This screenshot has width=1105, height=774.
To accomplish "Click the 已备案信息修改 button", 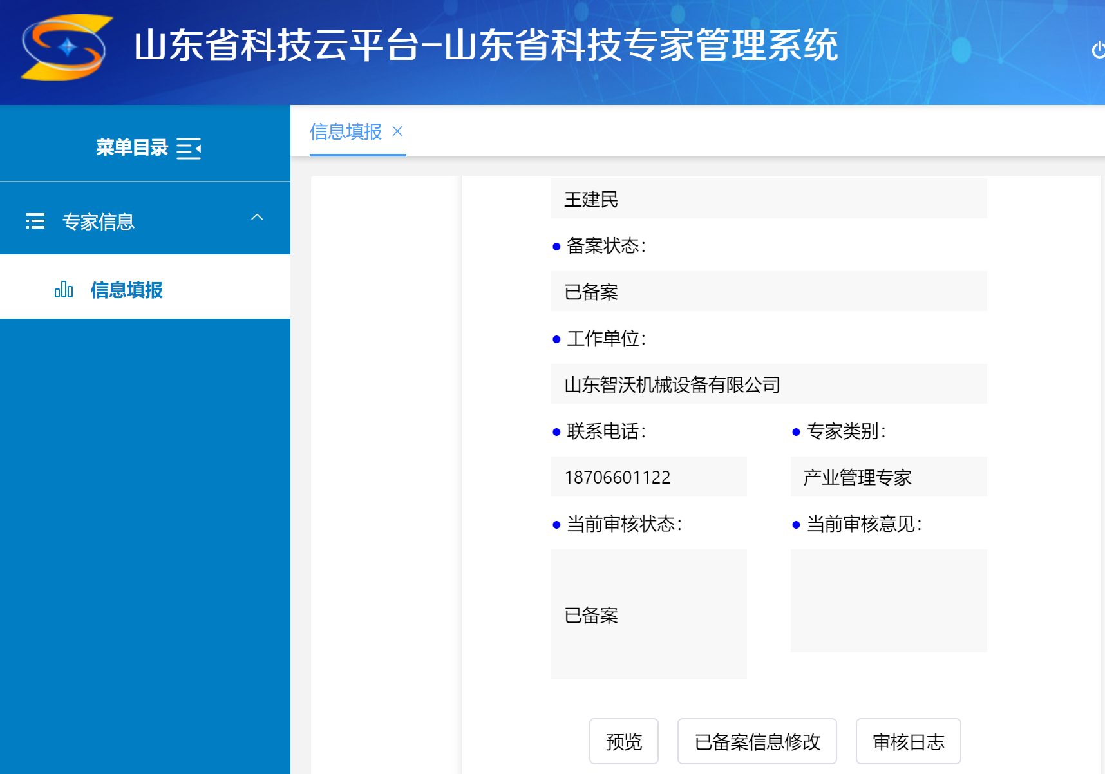I will coord(757,741).
